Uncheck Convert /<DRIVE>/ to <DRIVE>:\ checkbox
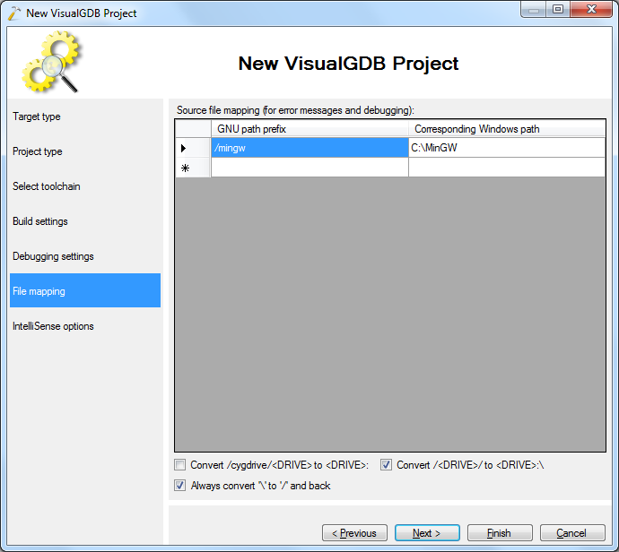The image size is (619, 552). pos(386,465)
